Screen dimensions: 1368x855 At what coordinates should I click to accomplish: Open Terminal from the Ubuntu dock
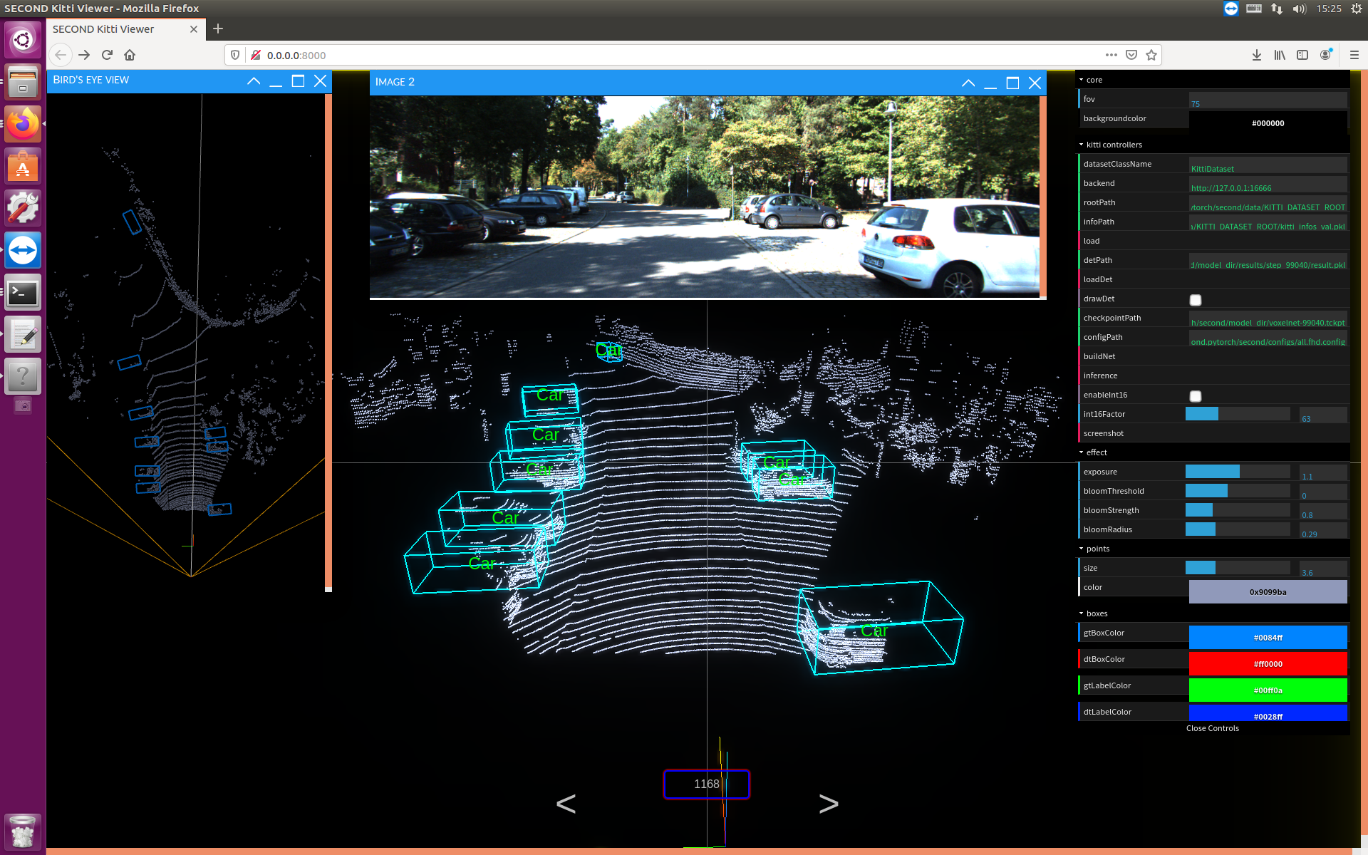pos(23,293)
